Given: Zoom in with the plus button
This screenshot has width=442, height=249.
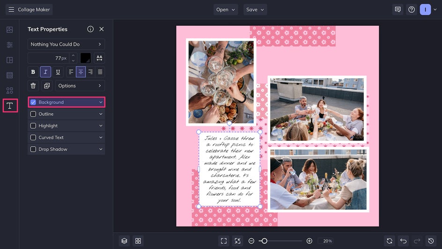Looking at the screenshot, I should [309, 241].
